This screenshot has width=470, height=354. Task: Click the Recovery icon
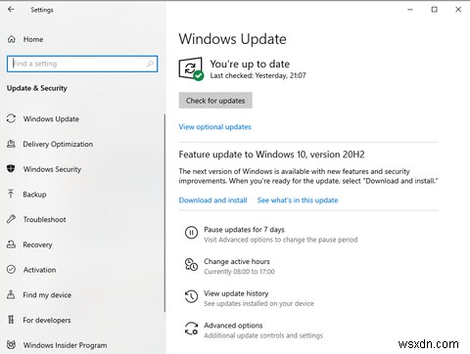tap(11, 244)
